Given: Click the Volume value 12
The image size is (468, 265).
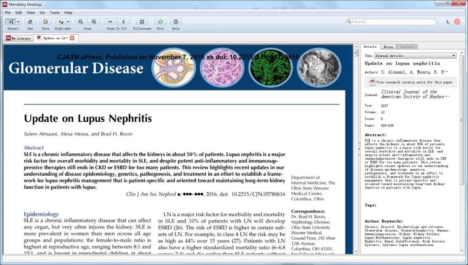Looking at the screenshot, I should (x=383, y=112).
